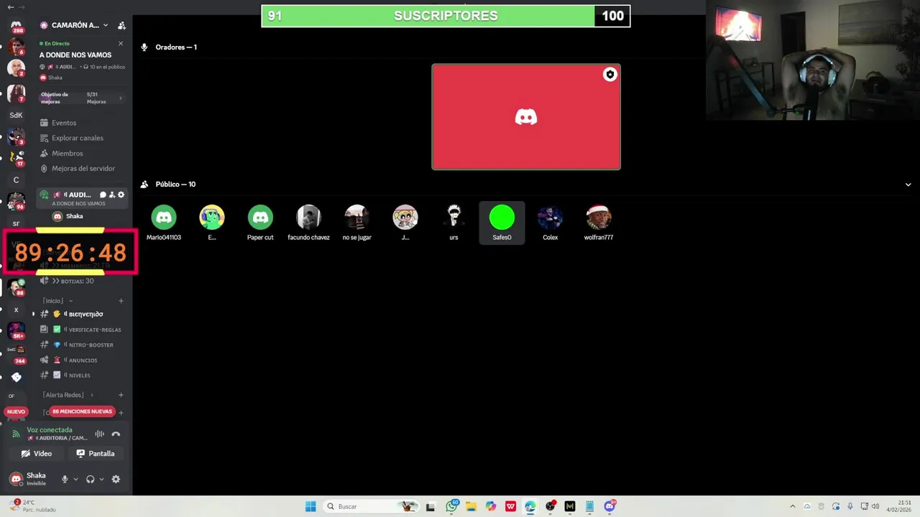This screenshot has height=517, width=920.
Task: Click the red speaker stage tile
Action: click(x=526, y=117)
